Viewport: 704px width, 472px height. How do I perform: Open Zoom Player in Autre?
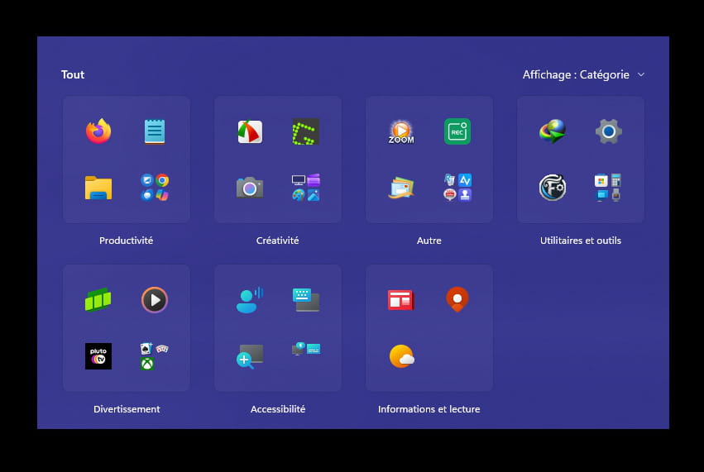pyautogui.click(x=401, y=131)
